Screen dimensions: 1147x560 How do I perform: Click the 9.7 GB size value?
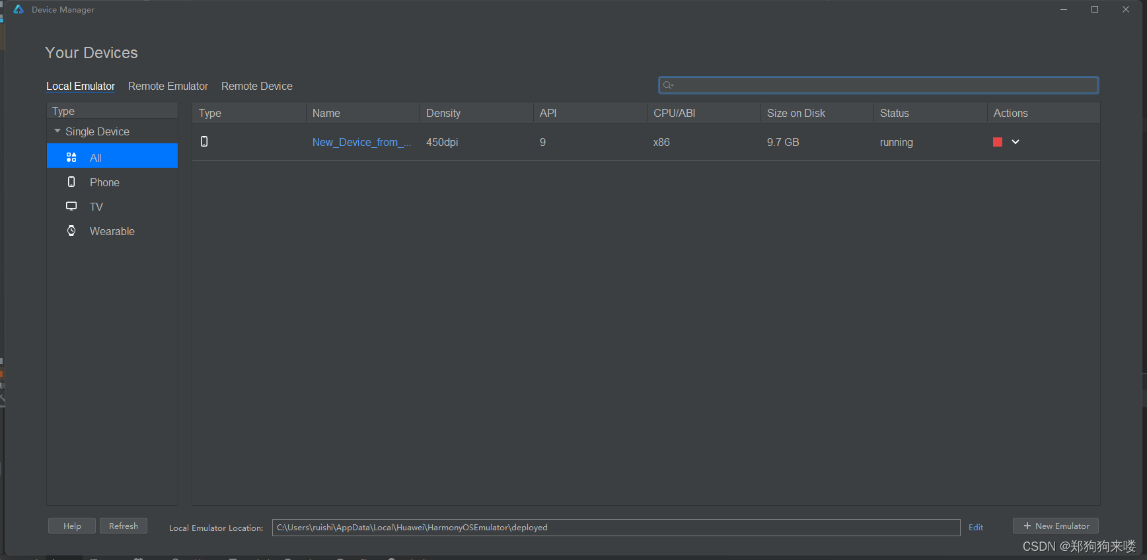pyautogui.click(x=783, y=142)
